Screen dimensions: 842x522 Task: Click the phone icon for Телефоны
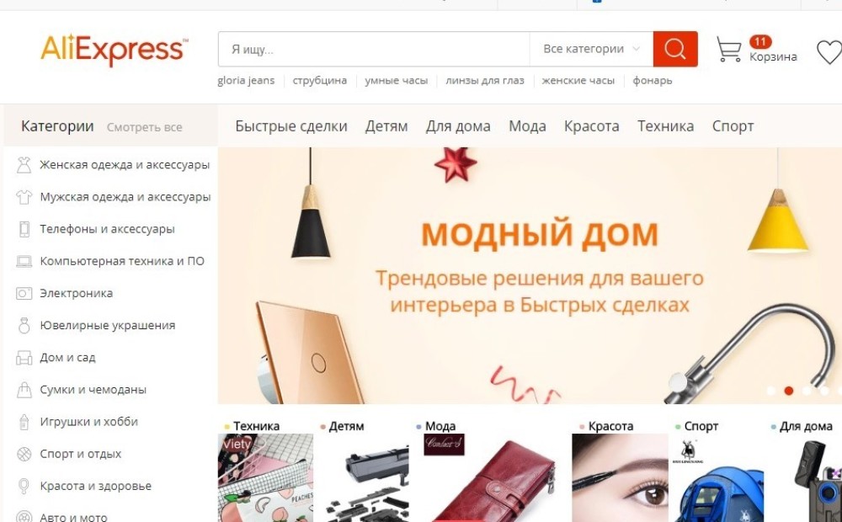(24, 229)
